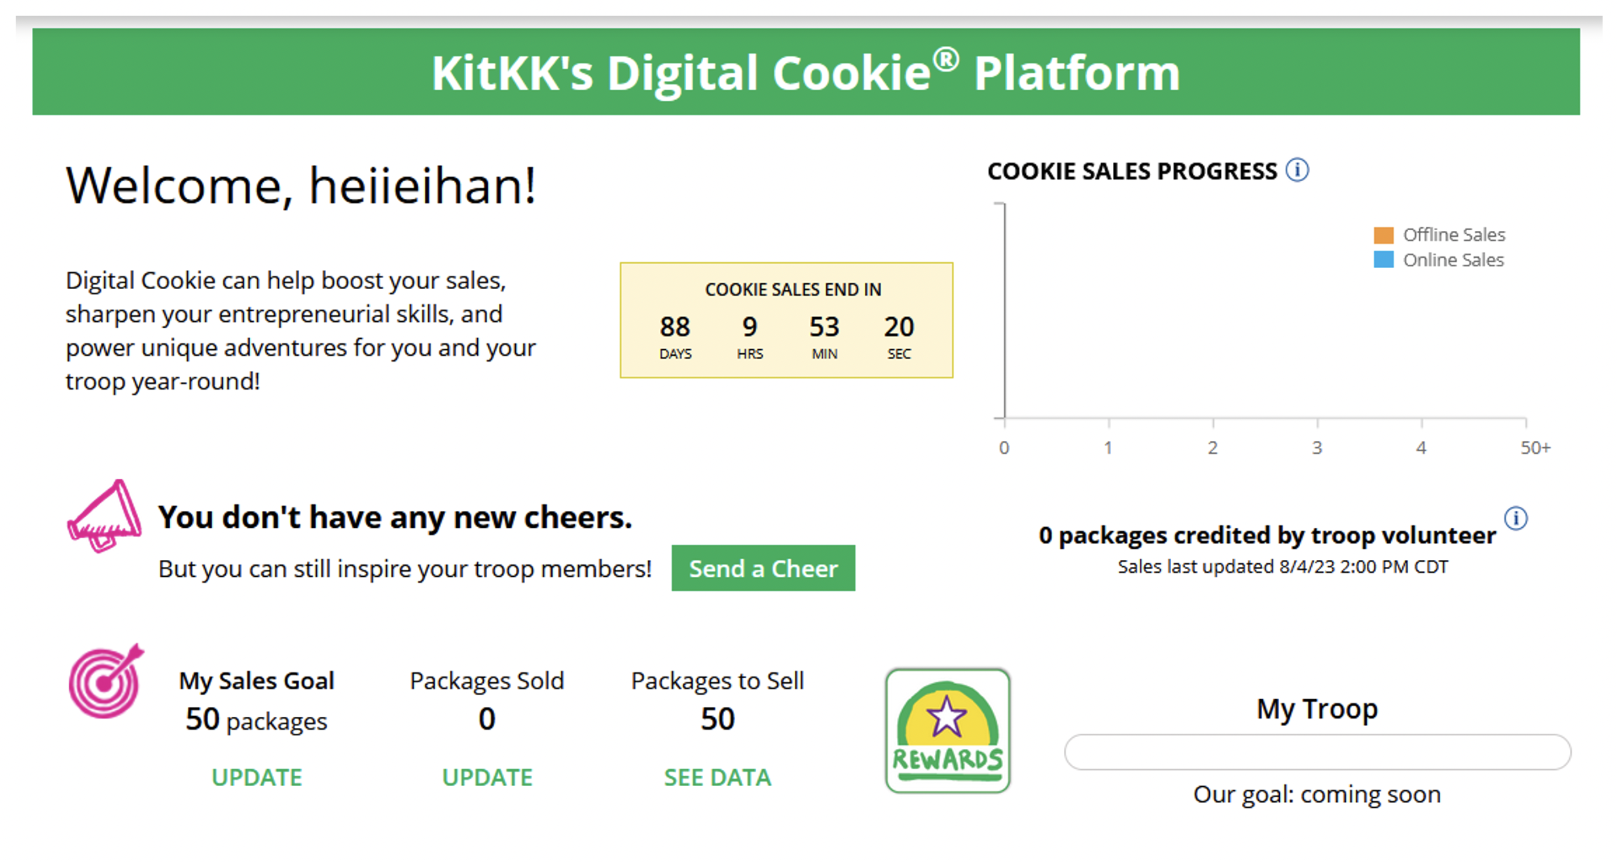1617x862 pixels.
Task: Click the star inside the Rewards badge
Action: 947,717
